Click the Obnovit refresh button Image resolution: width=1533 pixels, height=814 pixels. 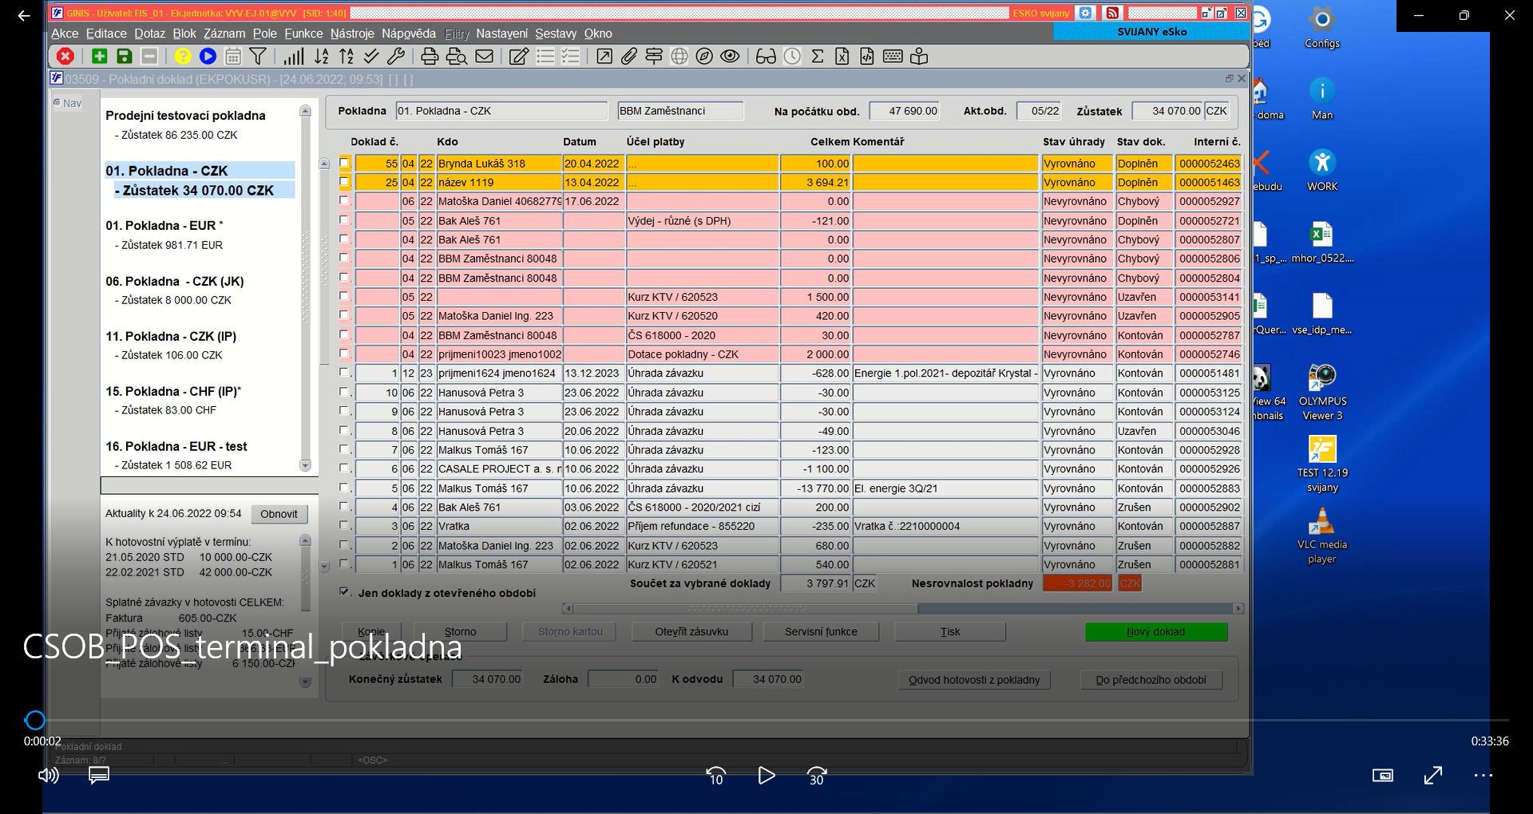click(x=279, y=514)
